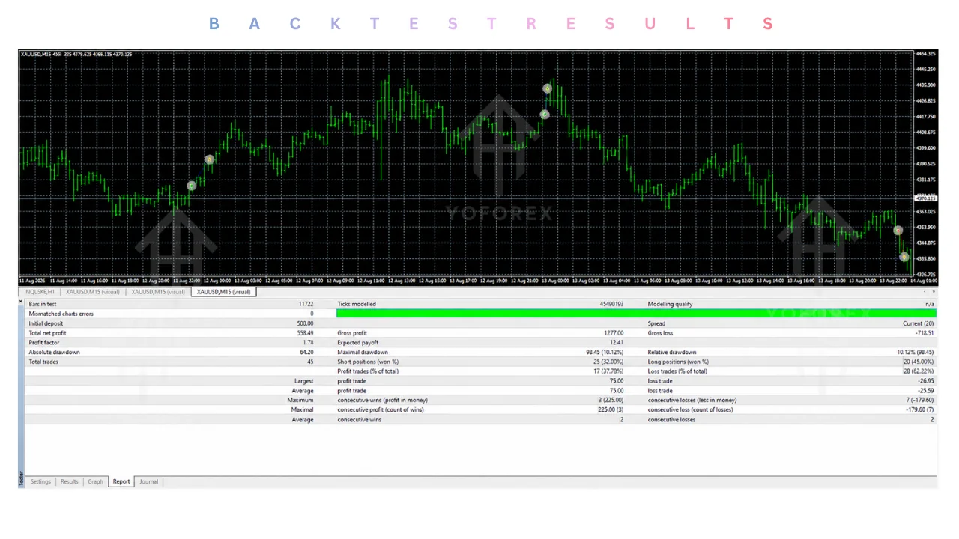
Task: Click the top price axis label 4454.325
Action: click(926, 54)
